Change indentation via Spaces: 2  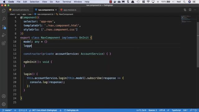click(x=153, y=110)
